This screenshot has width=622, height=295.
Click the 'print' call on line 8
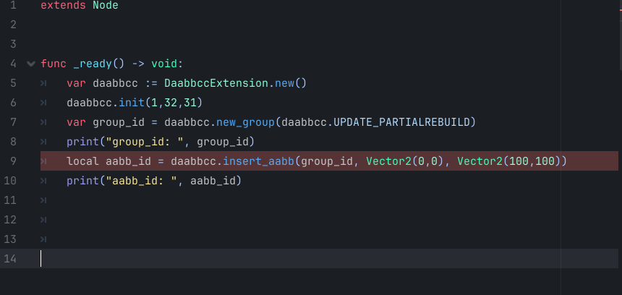click(x=82, y=142)
